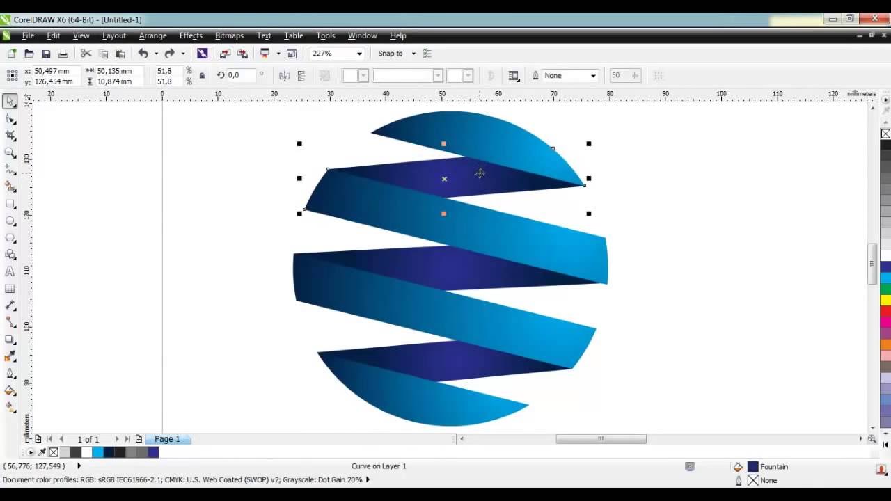Expand the document color profiles arrow in status bar
Viewport: 891px width, 501px height.
click(368, 479)
